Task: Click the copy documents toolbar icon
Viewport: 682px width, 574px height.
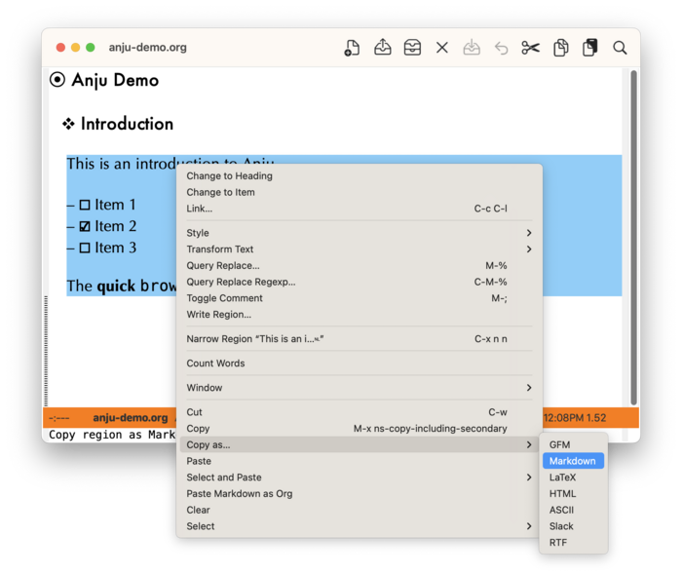Action: (560, 48)
